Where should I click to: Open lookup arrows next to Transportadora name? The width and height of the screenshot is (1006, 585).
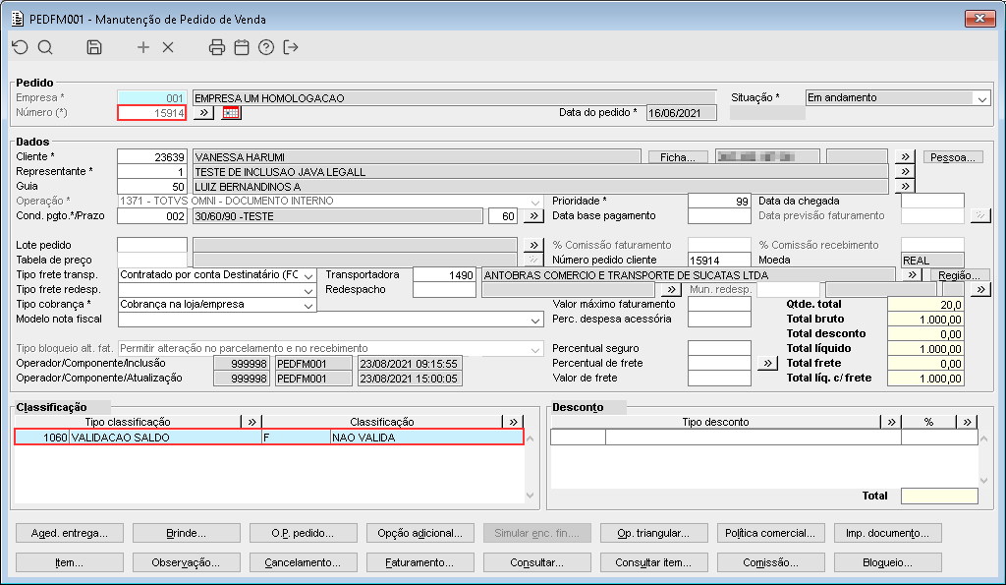(x=912, y=275)
